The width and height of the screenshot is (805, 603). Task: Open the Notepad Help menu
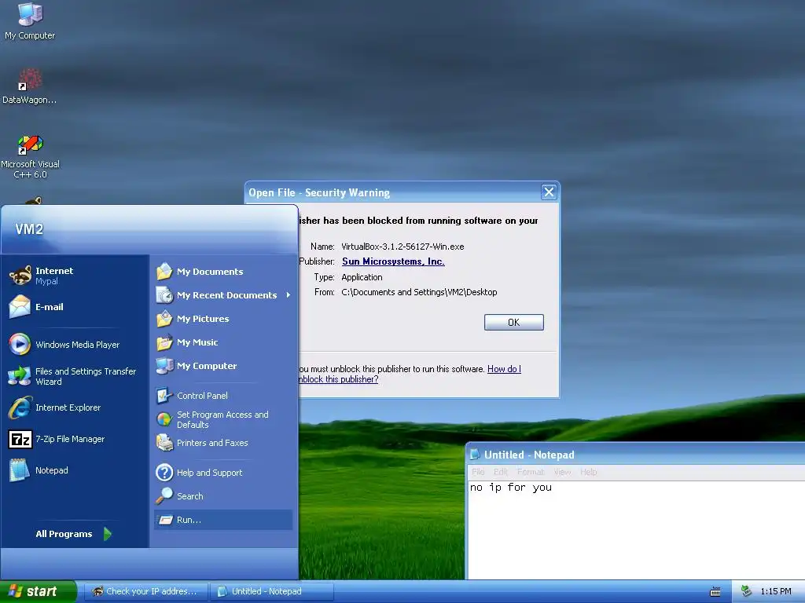588,472
